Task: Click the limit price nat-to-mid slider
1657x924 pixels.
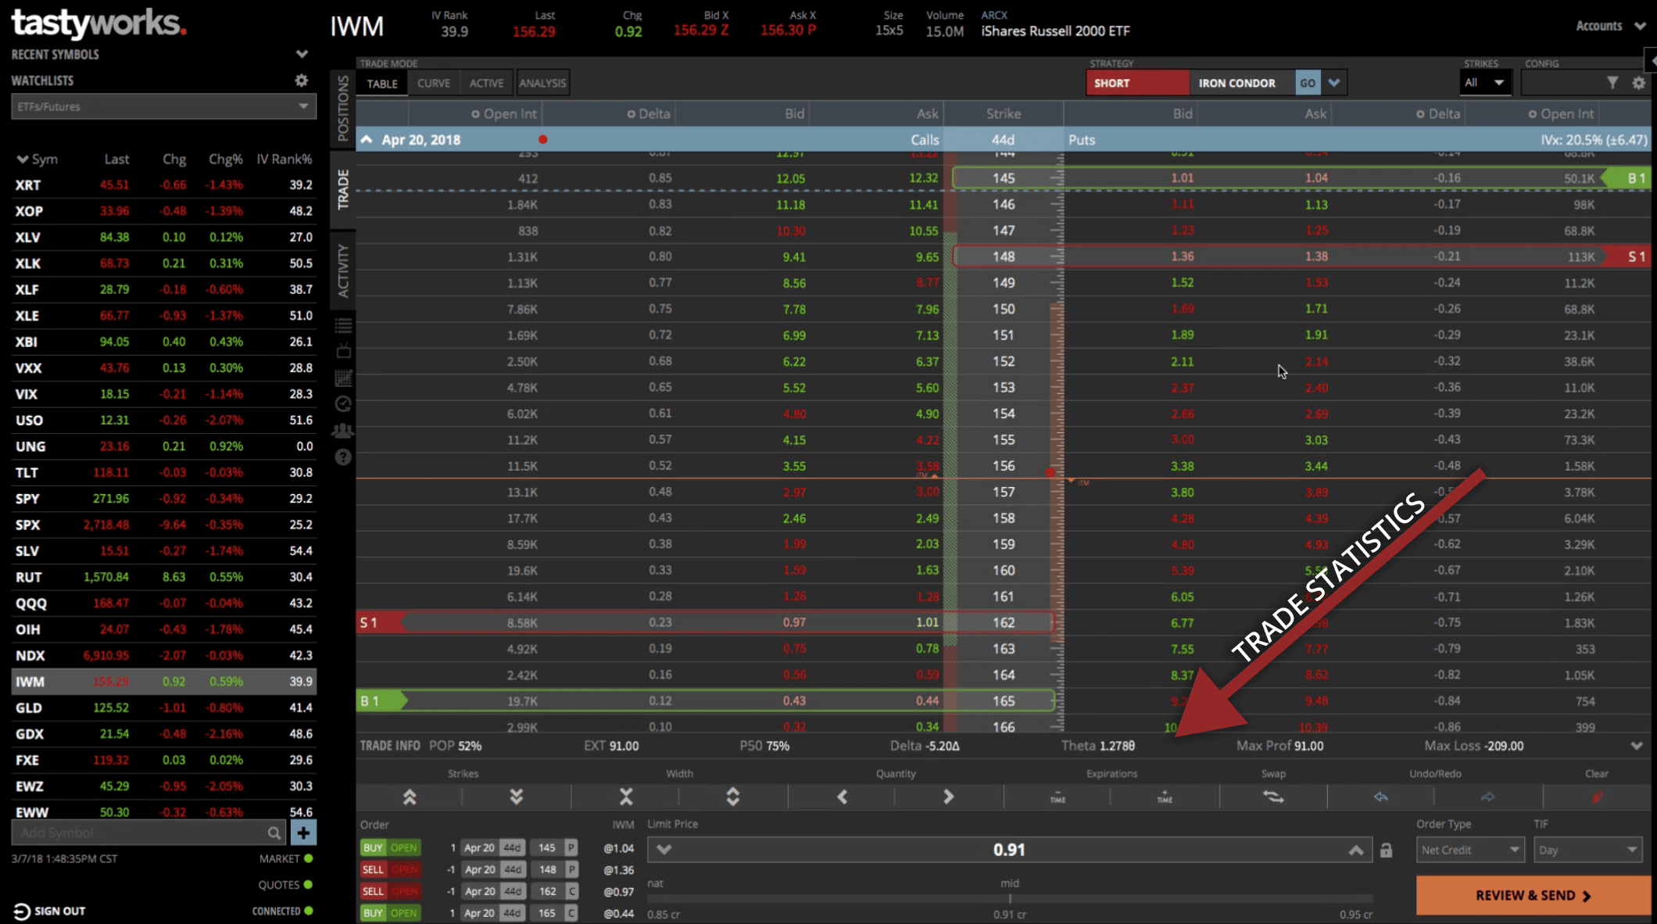Action: [x=1010, y=898]
